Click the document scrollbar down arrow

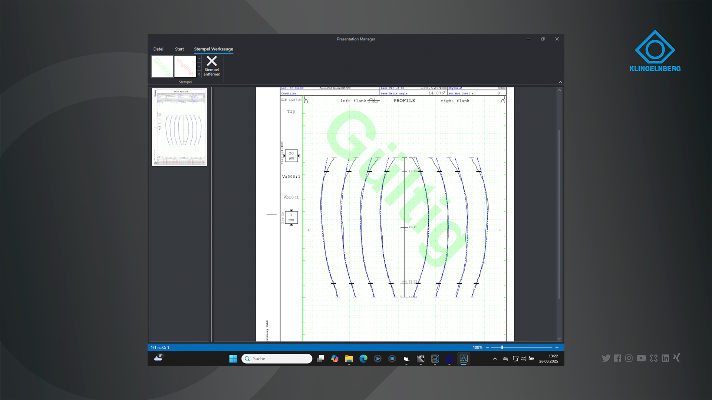pos(559,339)
